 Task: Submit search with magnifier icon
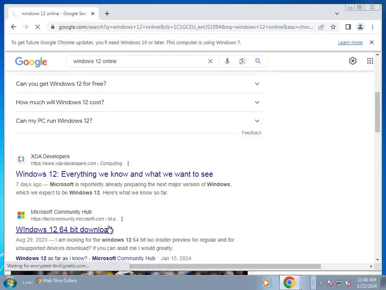point(258,61)
